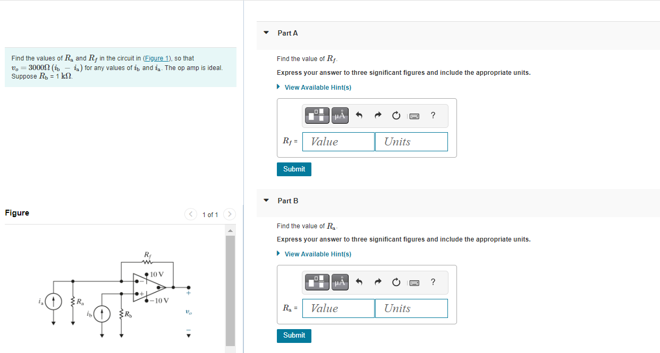The image size is (660, 353).
Task: Open keyboard shortcuts in Part A toolbar
Action: [x=414, y=115]
